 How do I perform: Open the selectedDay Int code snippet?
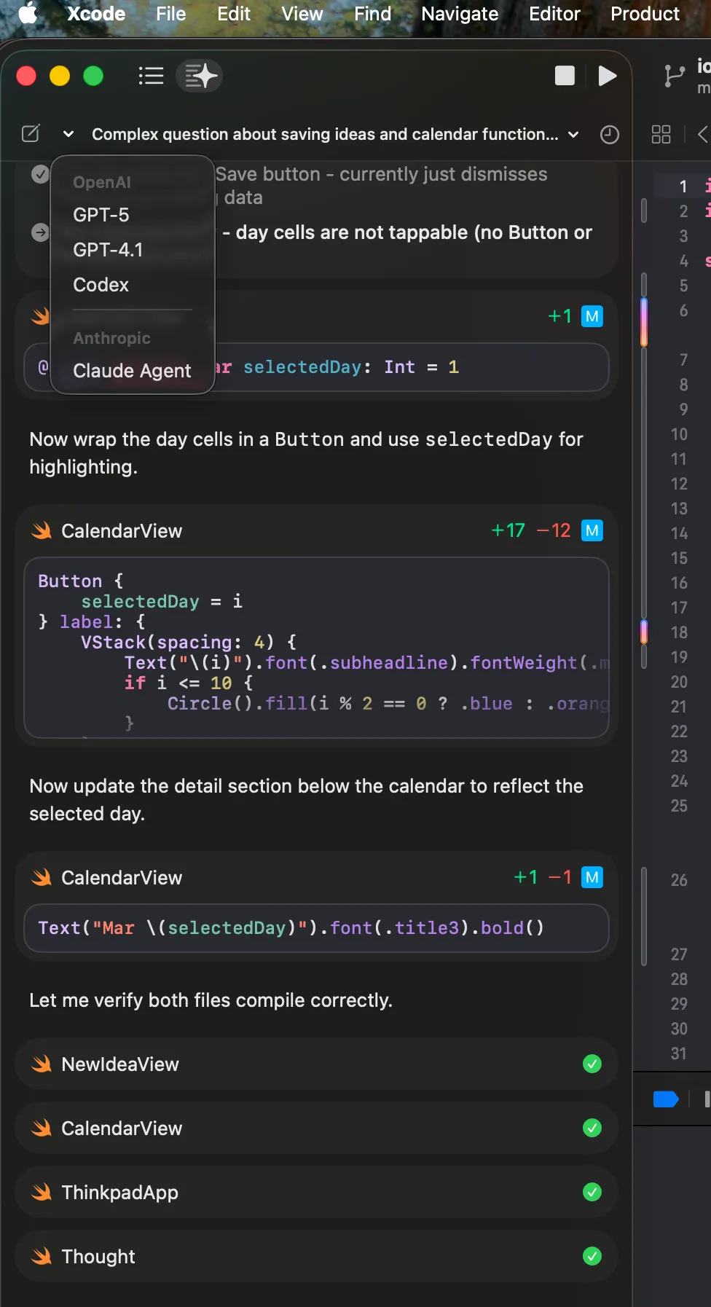click(x=316, y=367)
